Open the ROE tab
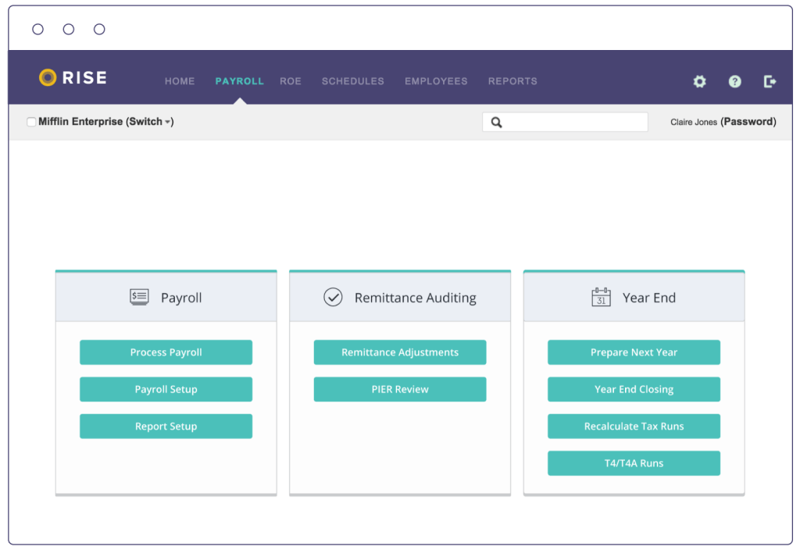The width and height of the screenshot is (800, 550). click(x=291, y=81)
